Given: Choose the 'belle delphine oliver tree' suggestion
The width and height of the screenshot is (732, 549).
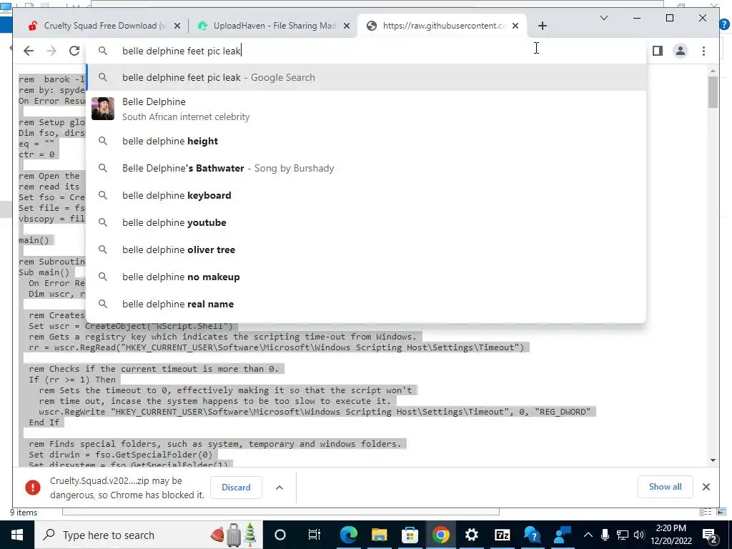Looking at the screenshot, I should click(x=367, y=249).
